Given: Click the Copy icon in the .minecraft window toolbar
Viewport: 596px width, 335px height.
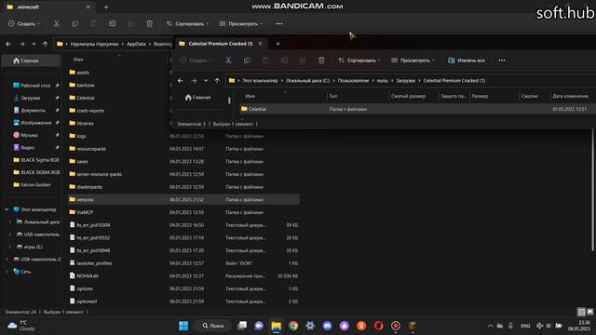Looking at the screenshot, I should pos(74,23).
